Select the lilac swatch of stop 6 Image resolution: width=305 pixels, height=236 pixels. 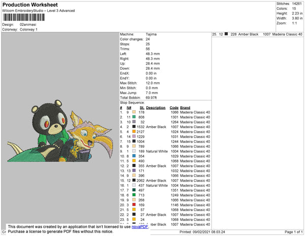[x=134, y=136]
